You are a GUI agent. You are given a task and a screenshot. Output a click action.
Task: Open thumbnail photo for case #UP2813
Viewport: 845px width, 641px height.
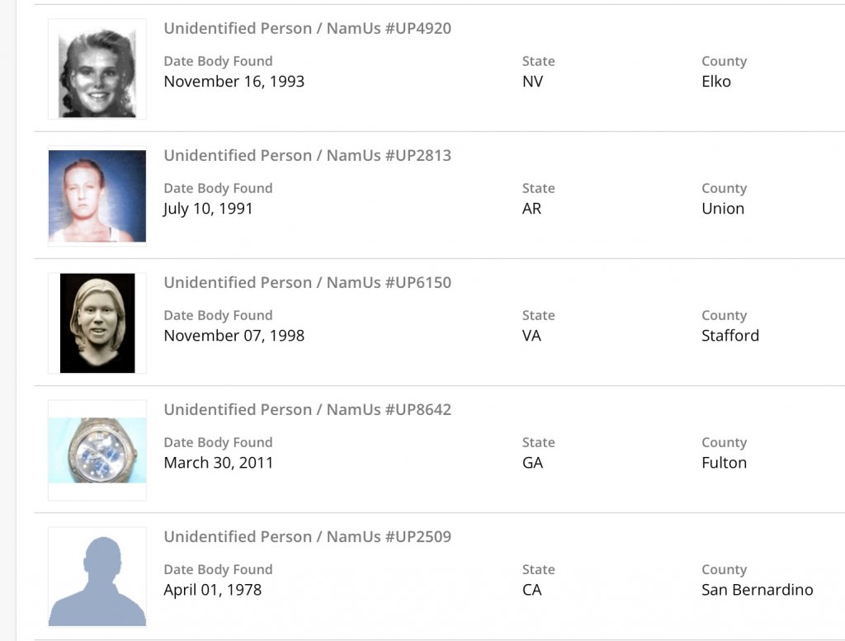[x=97, y=196]
